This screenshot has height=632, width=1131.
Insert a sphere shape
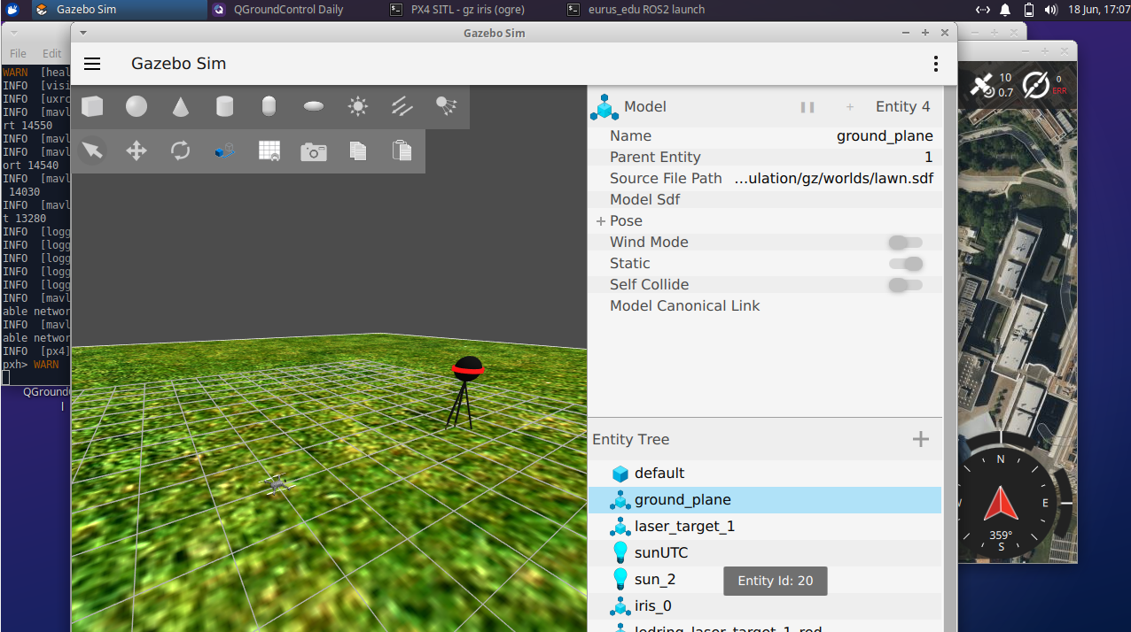[x=136, y=107]
